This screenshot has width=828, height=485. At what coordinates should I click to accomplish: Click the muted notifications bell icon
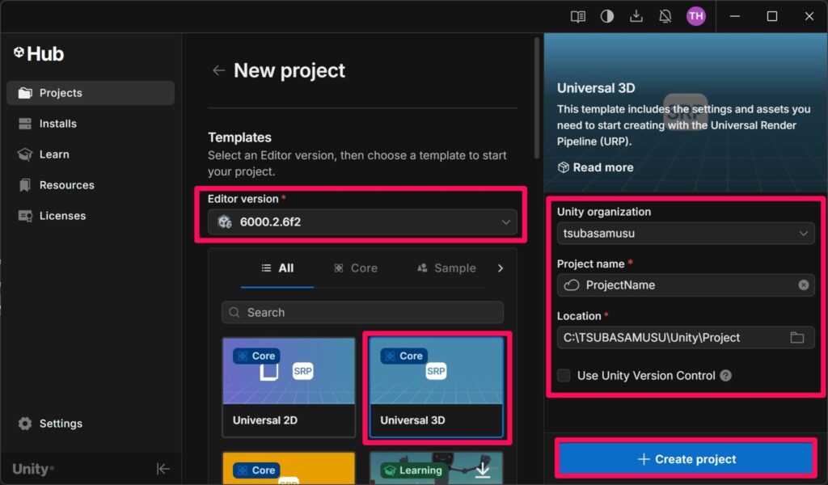click(x=665, y=16)
